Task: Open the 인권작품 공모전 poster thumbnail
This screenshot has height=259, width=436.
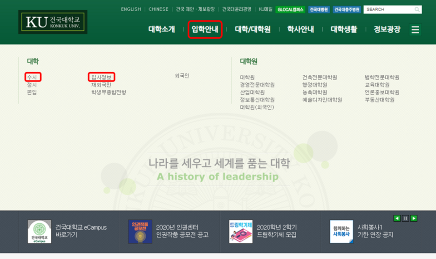Action: [x=140, y=232]
